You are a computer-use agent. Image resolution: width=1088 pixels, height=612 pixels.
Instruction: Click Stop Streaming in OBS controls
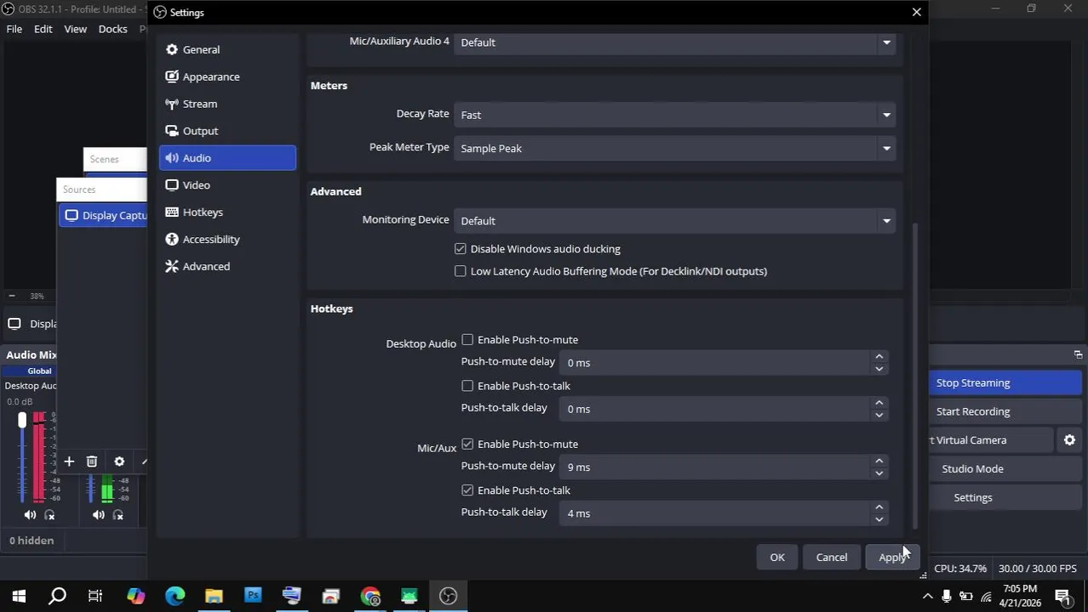pyautogui.click(x=1005, y=382)
